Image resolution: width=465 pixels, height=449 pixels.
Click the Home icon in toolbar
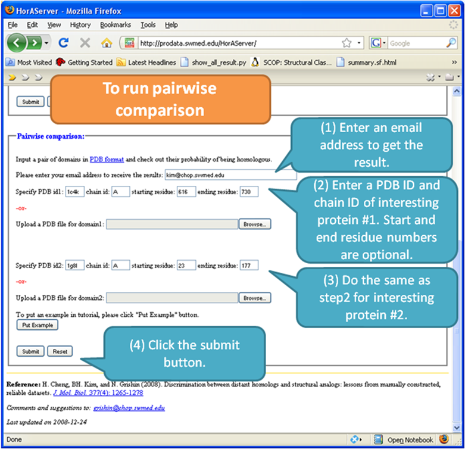[x=106, y=43]
